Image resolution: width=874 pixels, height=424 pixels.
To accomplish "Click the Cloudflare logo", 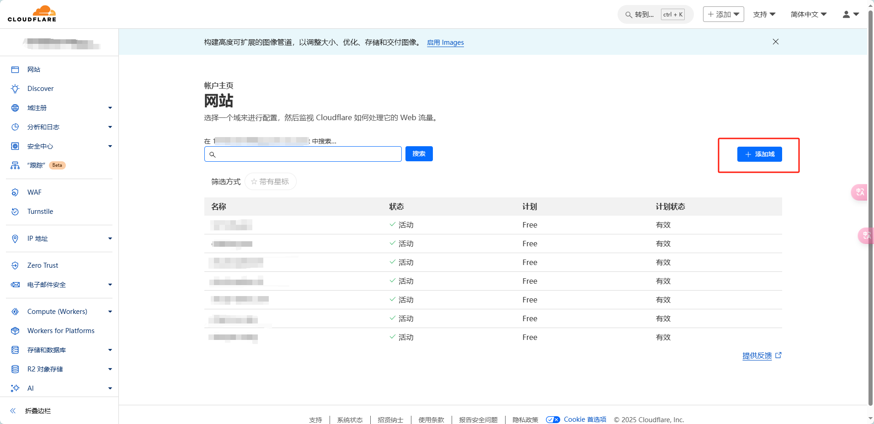I will click(32, 14).
